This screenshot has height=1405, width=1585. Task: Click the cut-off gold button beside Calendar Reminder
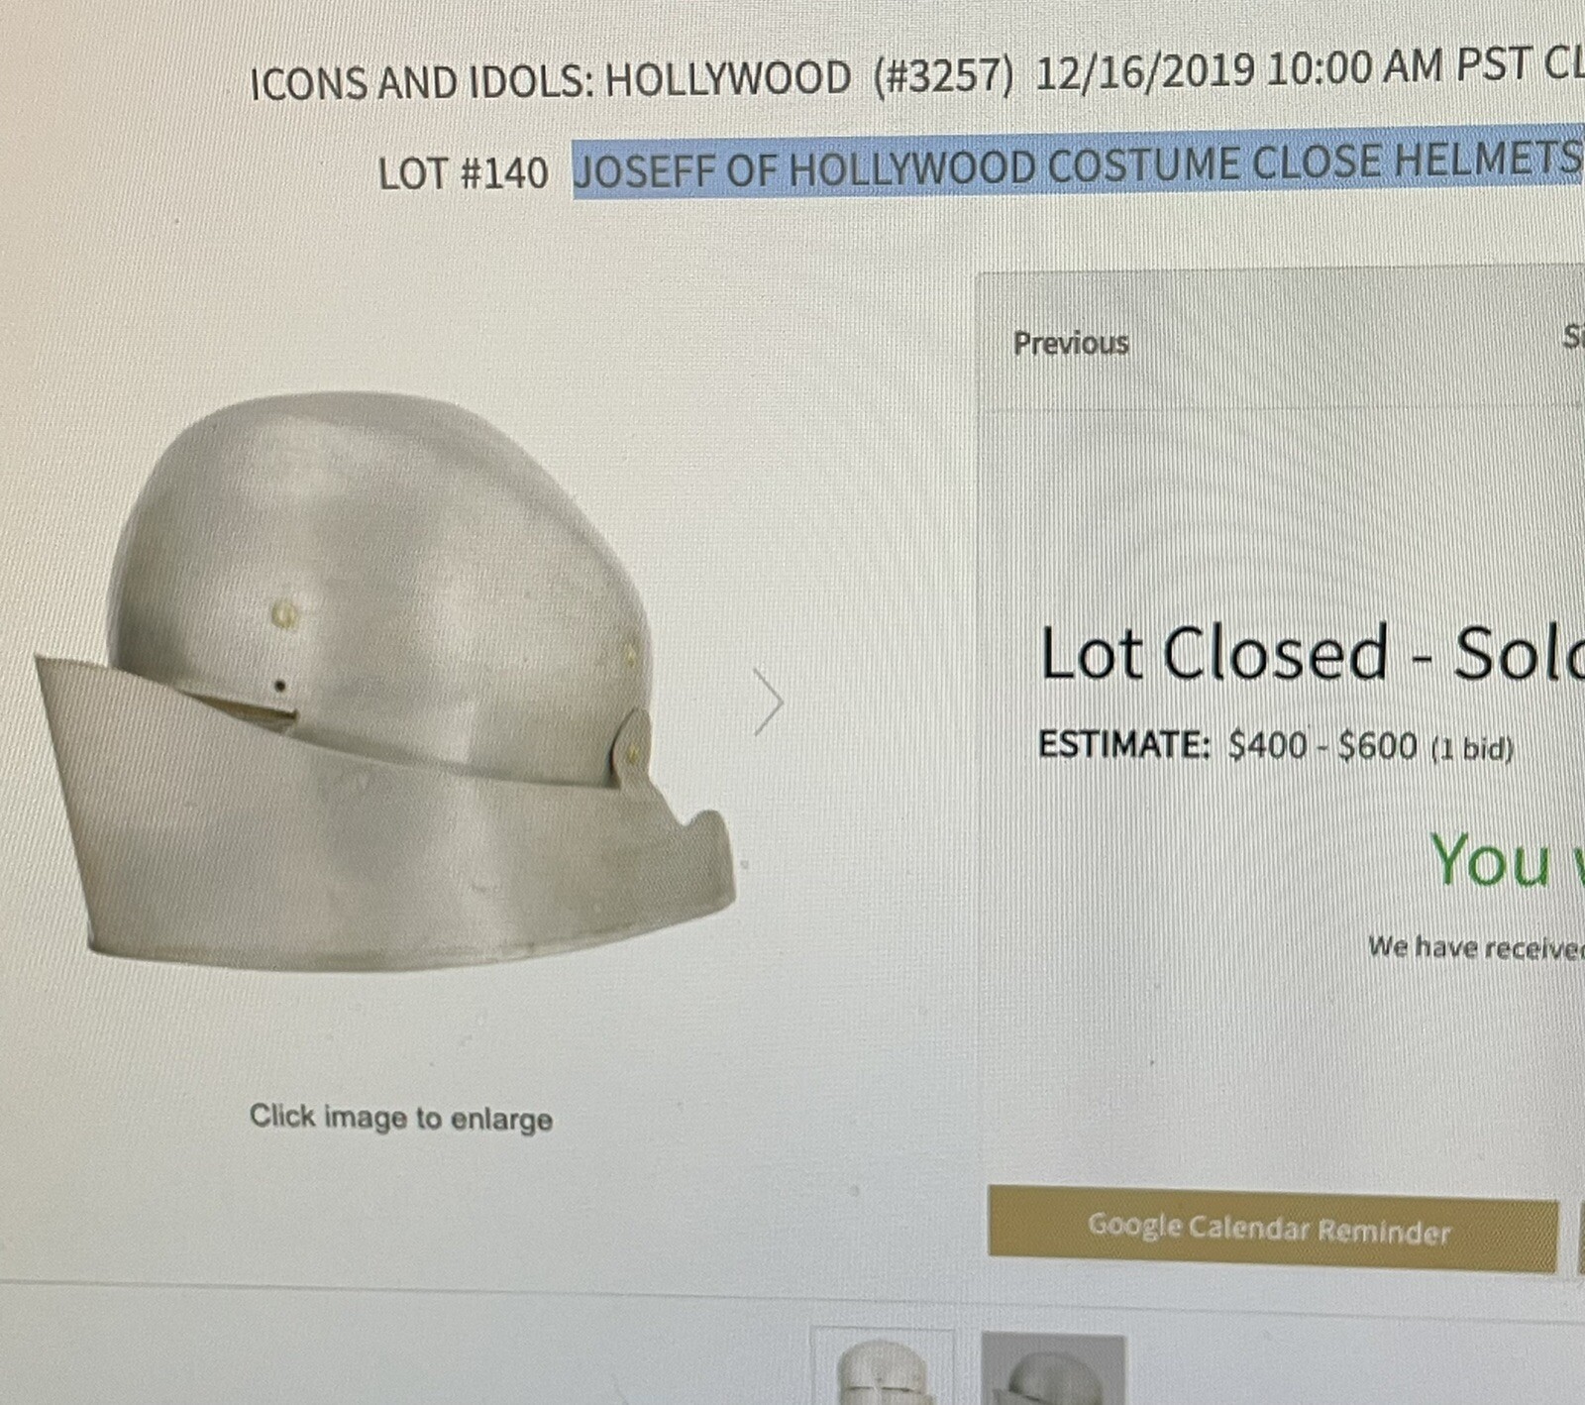tap(1581, 1236)
